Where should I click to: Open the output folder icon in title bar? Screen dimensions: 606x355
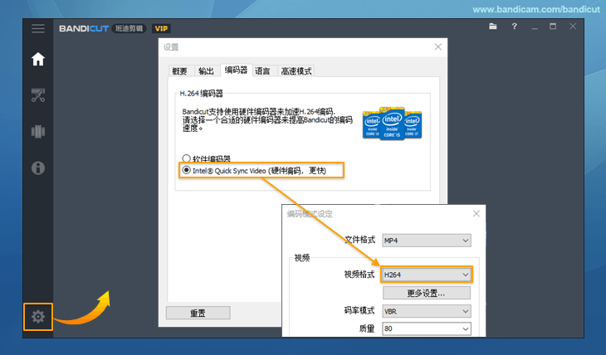(x=493, y=27)
